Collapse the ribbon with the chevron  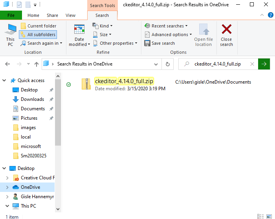point(262,15)
